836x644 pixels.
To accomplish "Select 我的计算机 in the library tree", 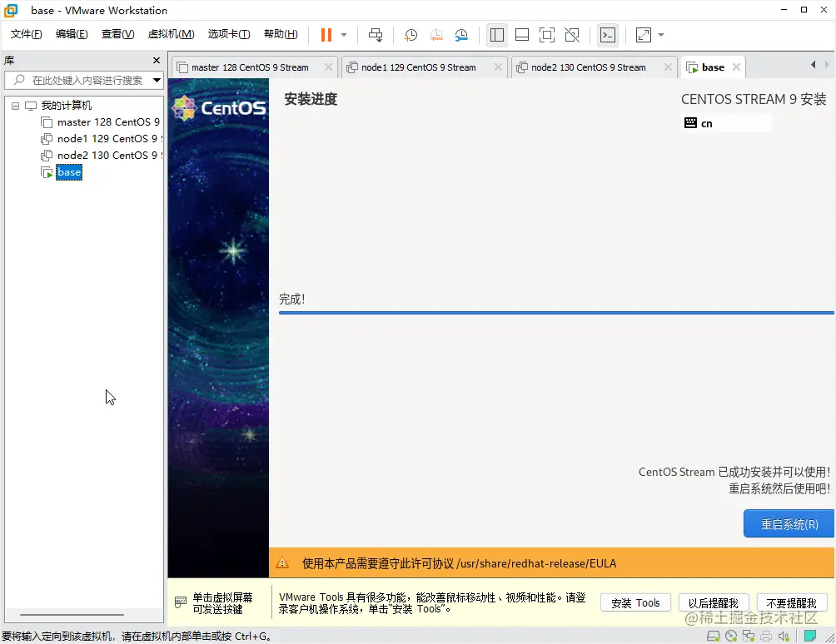I will coord(66,106).
